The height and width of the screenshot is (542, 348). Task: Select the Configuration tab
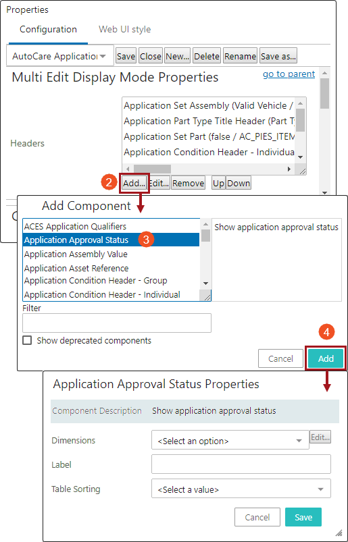pyautogui.click(x=48, y=30)
